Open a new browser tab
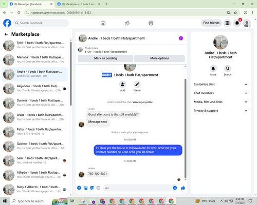 [x=106, y=4]
